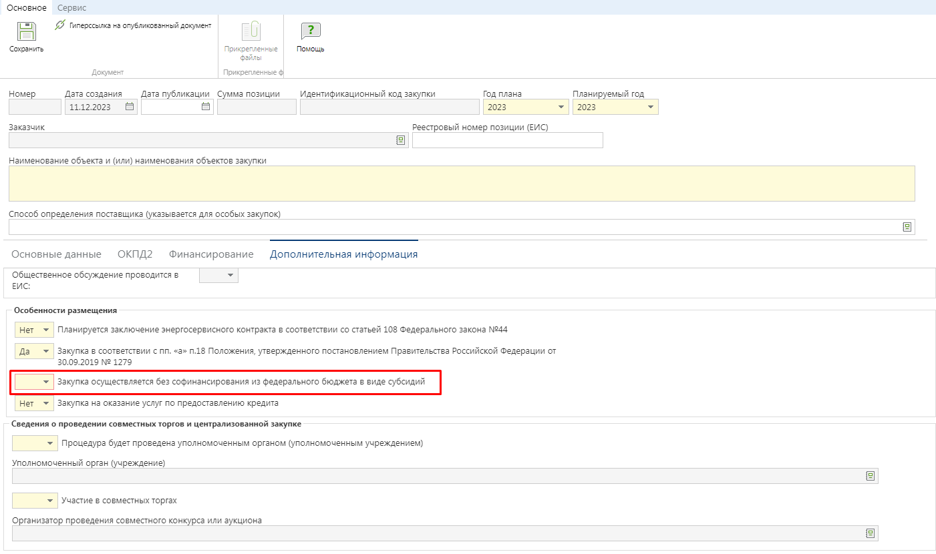Screen dimensions: 936x554
Task: Expand the Год плана dropdown
Action: [561, 107]
